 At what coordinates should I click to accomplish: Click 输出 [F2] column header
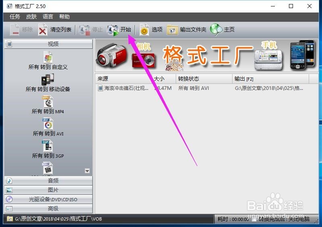click(x=270, y=79)
